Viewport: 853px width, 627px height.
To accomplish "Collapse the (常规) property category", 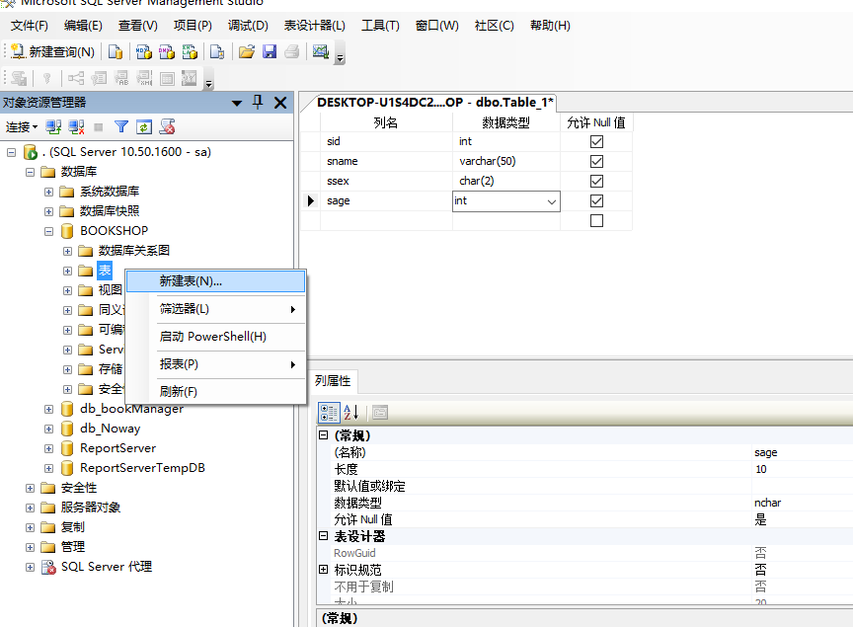I will [x=323, y=434].
